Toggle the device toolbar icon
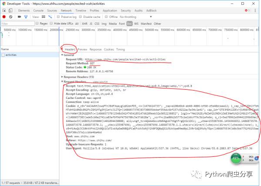Image resolution: width=261 pixels, height=186 pixels. [10, 10]
